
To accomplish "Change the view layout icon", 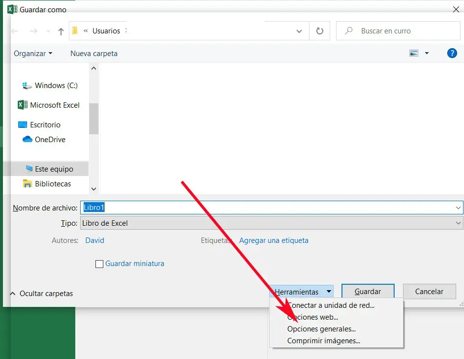I will point(414,53).
